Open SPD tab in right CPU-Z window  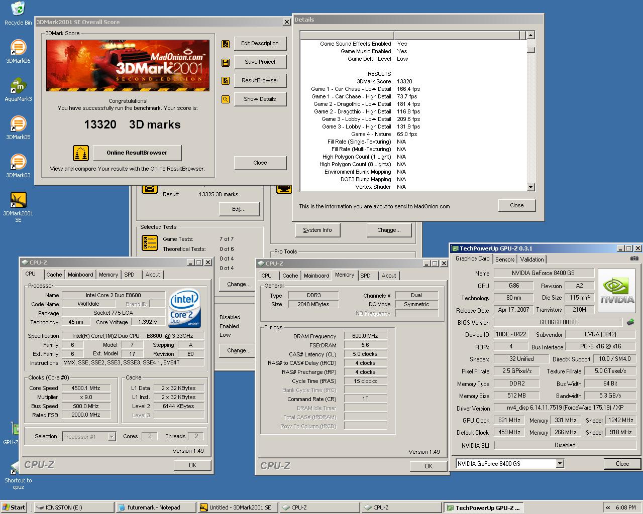366,276
